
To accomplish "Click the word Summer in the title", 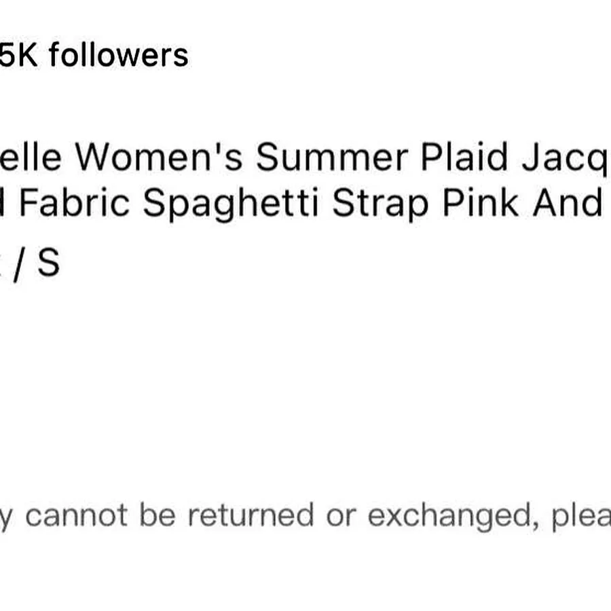I will coord(332,157).
